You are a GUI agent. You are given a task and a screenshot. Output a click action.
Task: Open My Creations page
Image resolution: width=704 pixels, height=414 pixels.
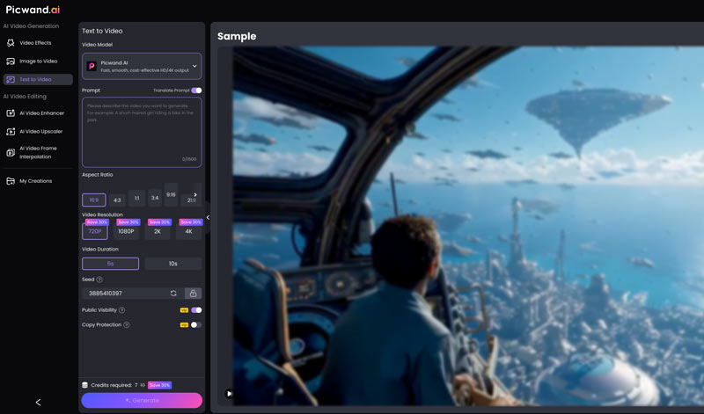click(x=35, y=181)
